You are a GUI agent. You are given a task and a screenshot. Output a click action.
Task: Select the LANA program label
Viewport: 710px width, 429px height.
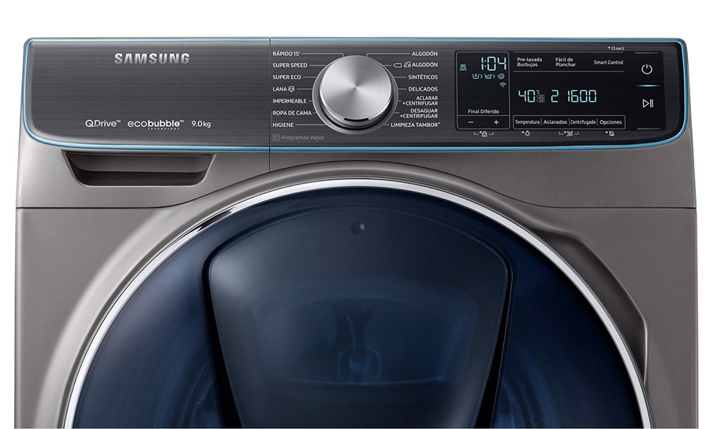[x=279, y=89]
